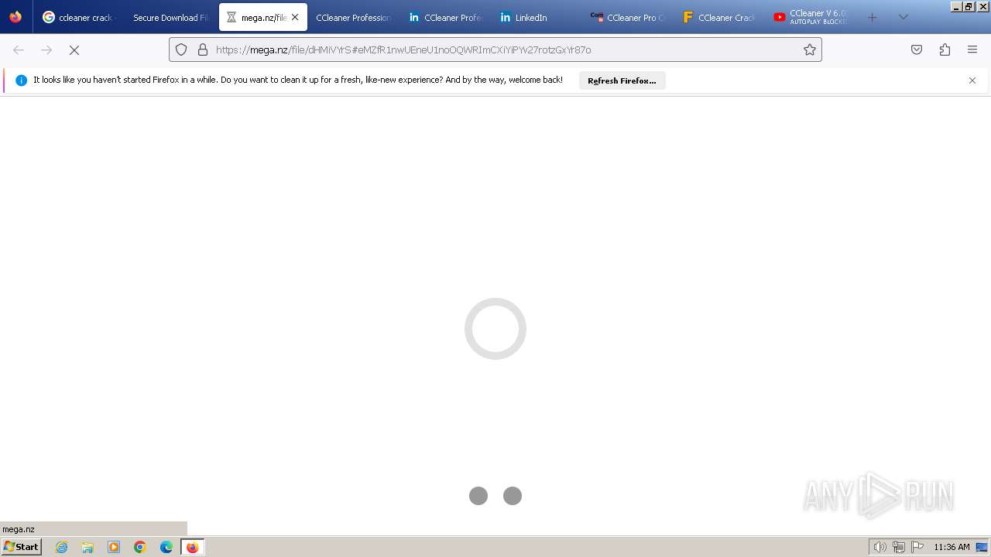Open Windows Media Player from the taskbar
The height and width of the screenshot is (557, 991).
point(114,547)
